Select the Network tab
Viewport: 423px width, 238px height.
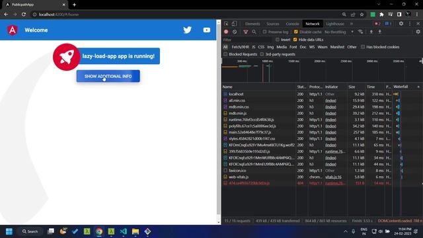click(x=313, y=24)
